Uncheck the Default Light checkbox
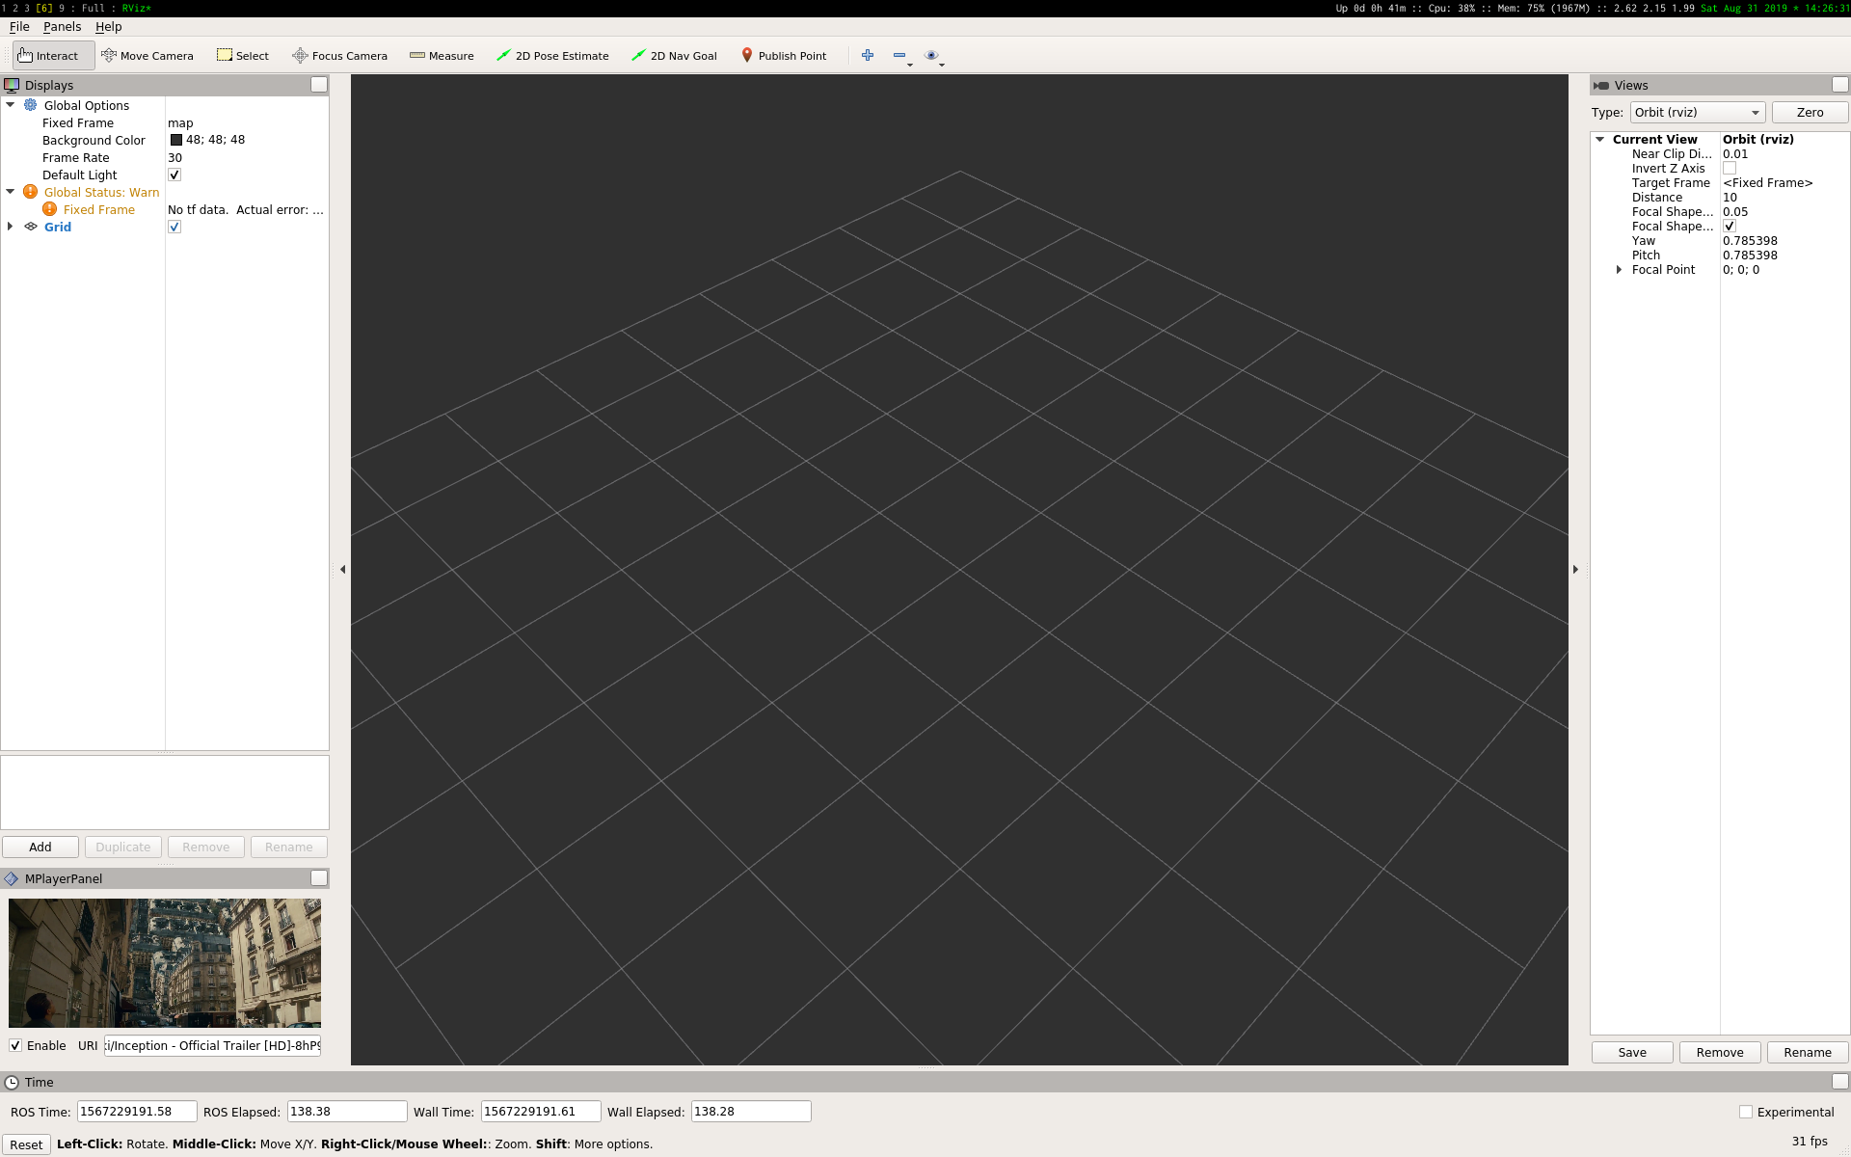 click(174, 175)
